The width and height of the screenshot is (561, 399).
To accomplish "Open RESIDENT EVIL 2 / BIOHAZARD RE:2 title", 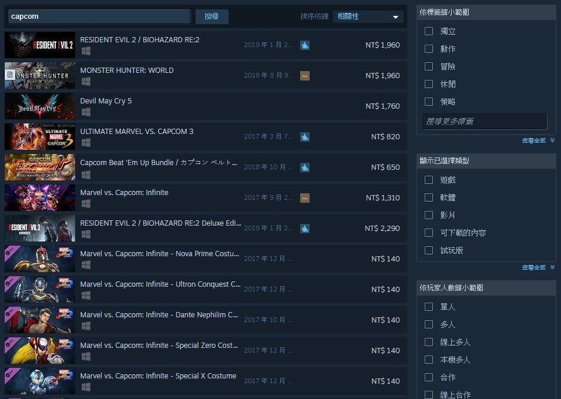I will (140, 40).
